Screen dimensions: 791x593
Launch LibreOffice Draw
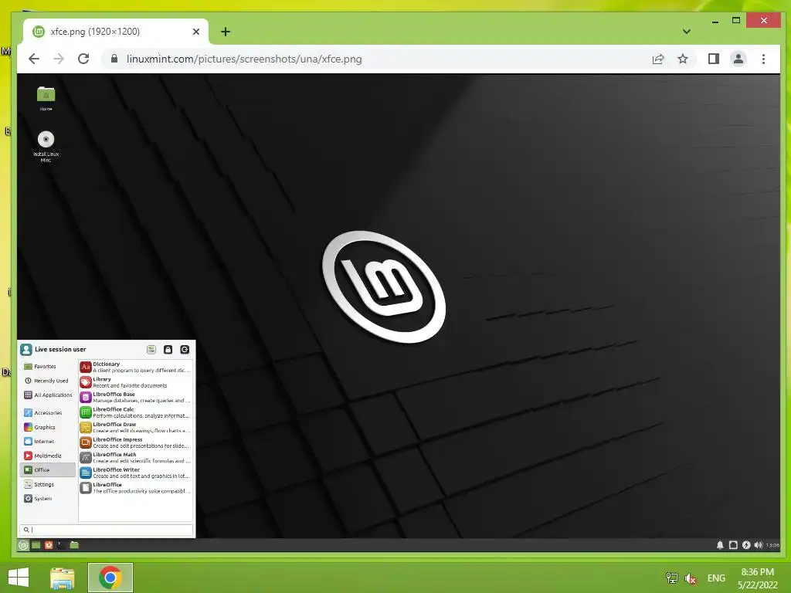tap(136, 428)
